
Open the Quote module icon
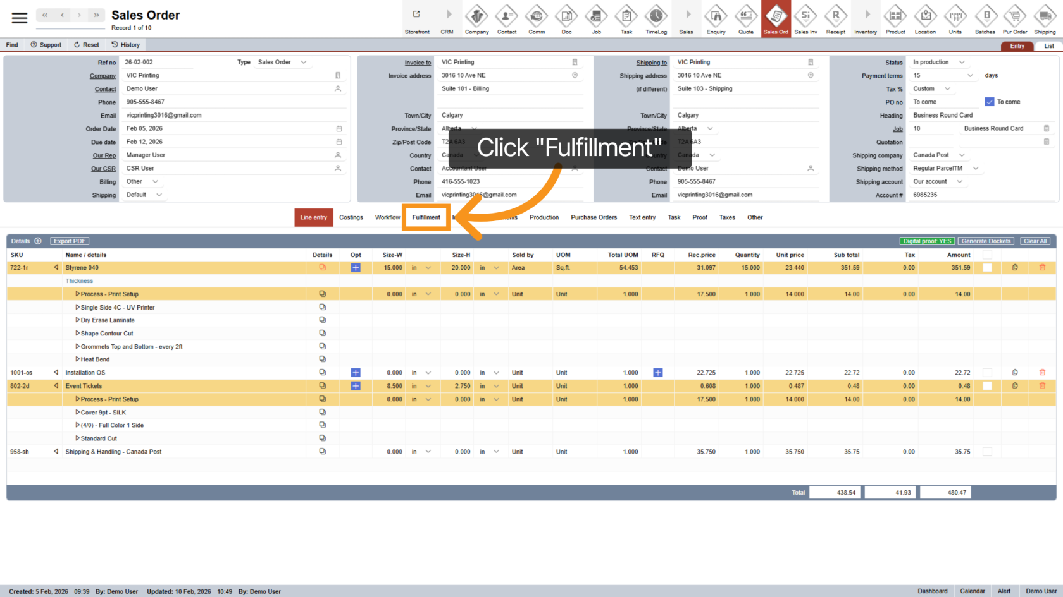click(x=746, y=19)
